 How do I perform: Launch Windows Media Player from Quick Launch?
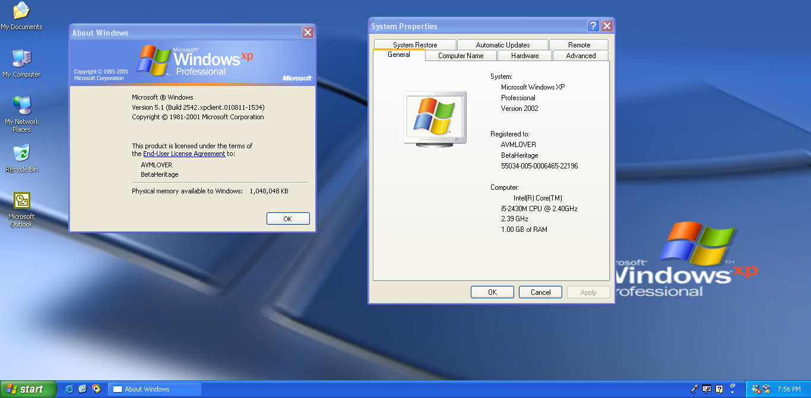coord(96,389)
